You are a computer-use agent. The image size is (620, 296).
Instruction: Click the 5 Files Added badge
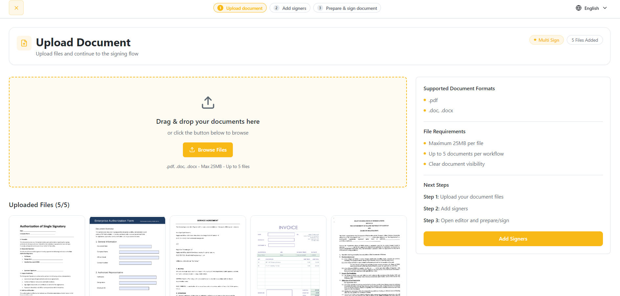[x=585, y=40]
